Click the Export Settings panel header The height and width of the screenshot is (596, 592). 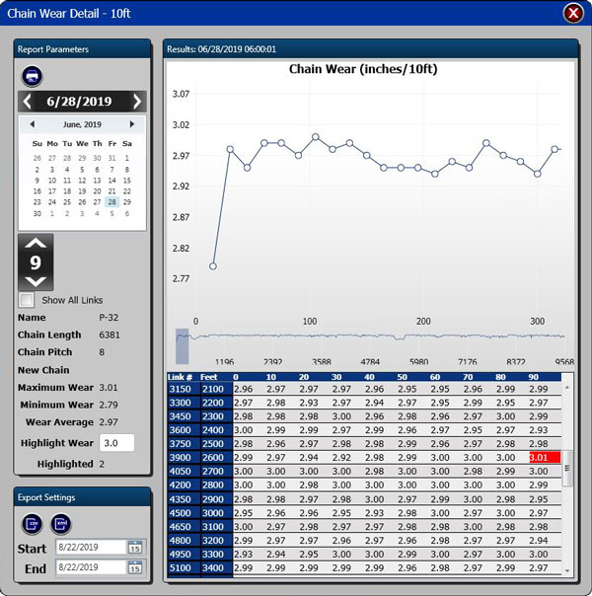[82, 497]
